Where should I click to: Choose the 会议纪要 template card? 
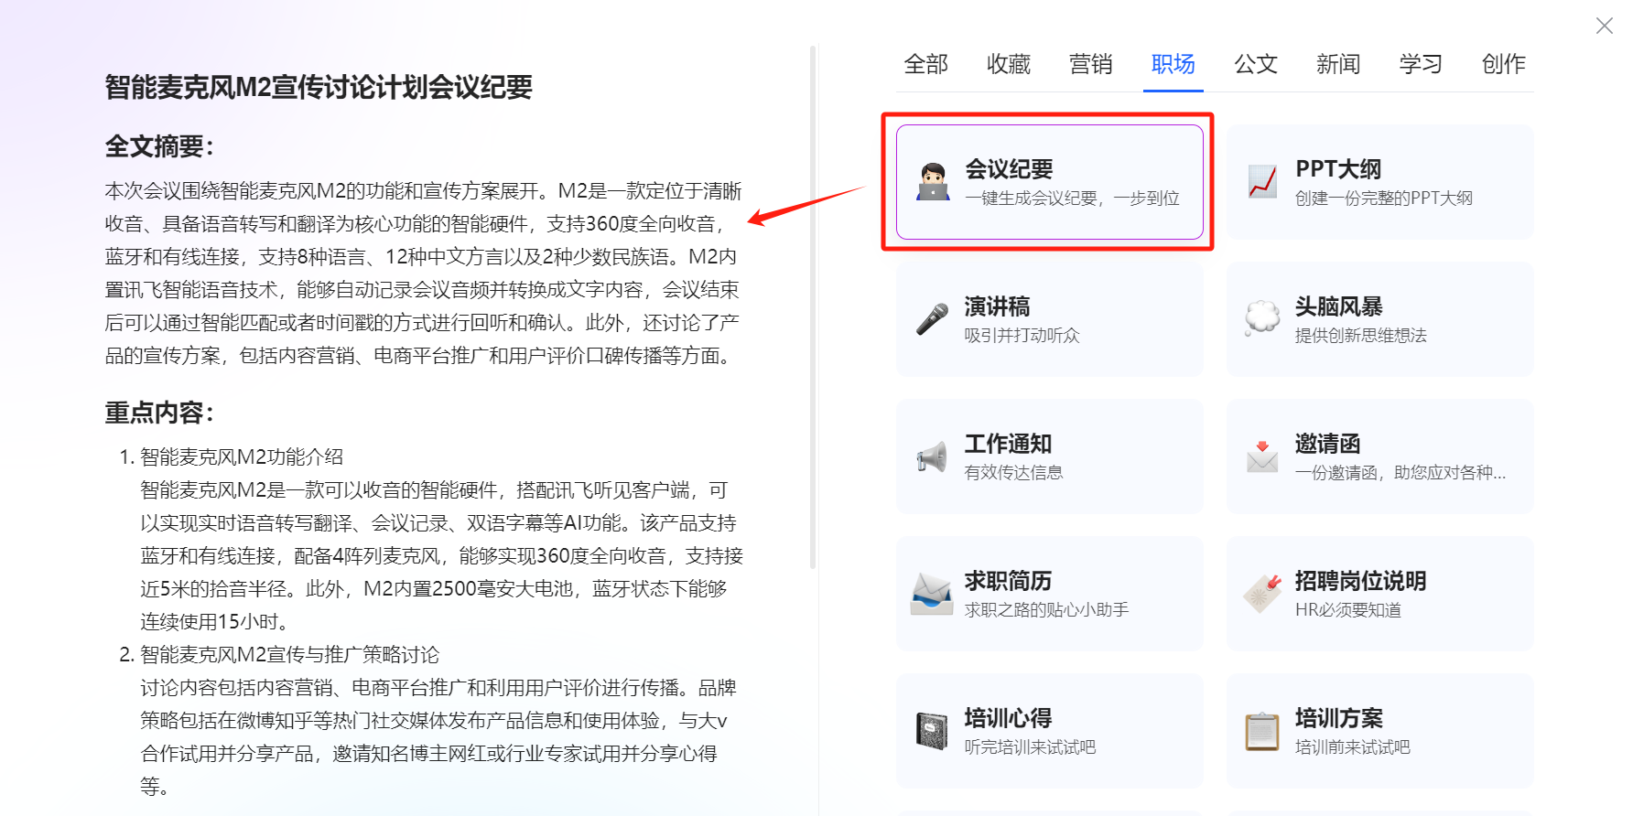click(x=1050, y=182)
